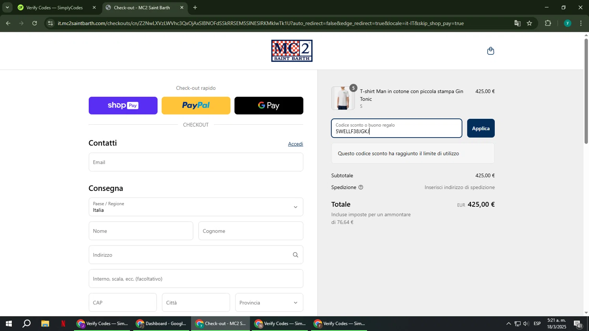Open File Explorer from the taskbar
The width and height of the screenshot is (589, 331).
(45, 324)
